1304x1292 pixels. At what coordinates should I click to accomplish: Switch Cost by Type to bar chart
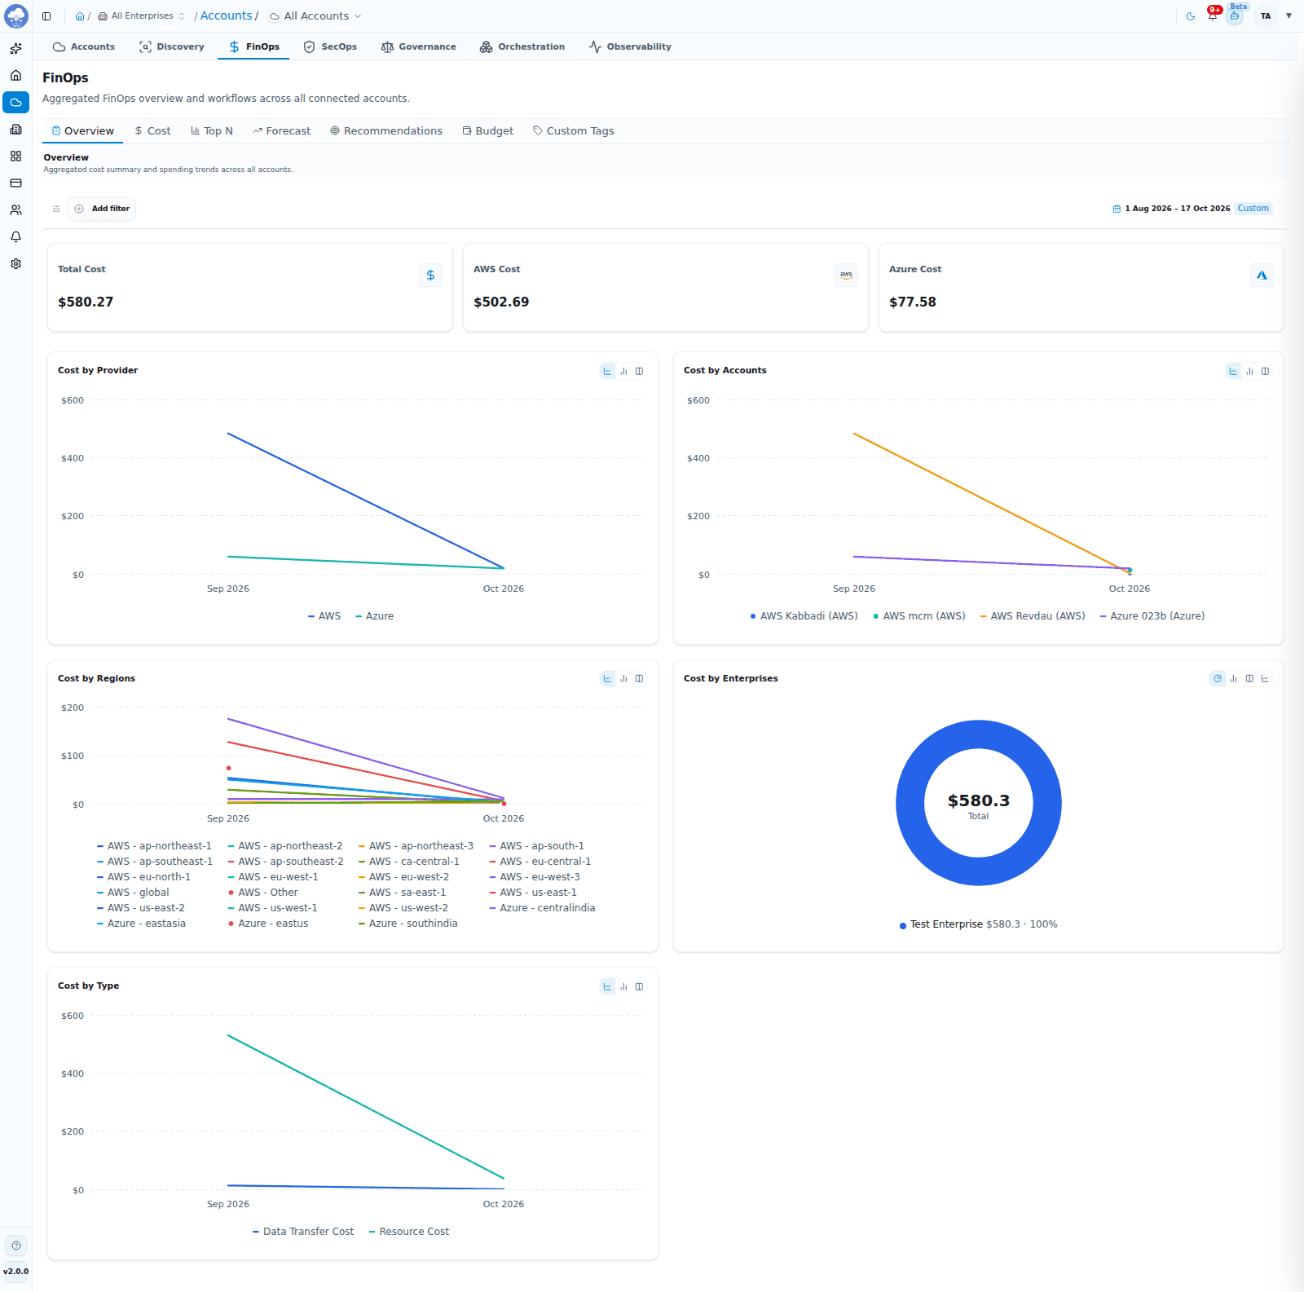coord(623,986)
